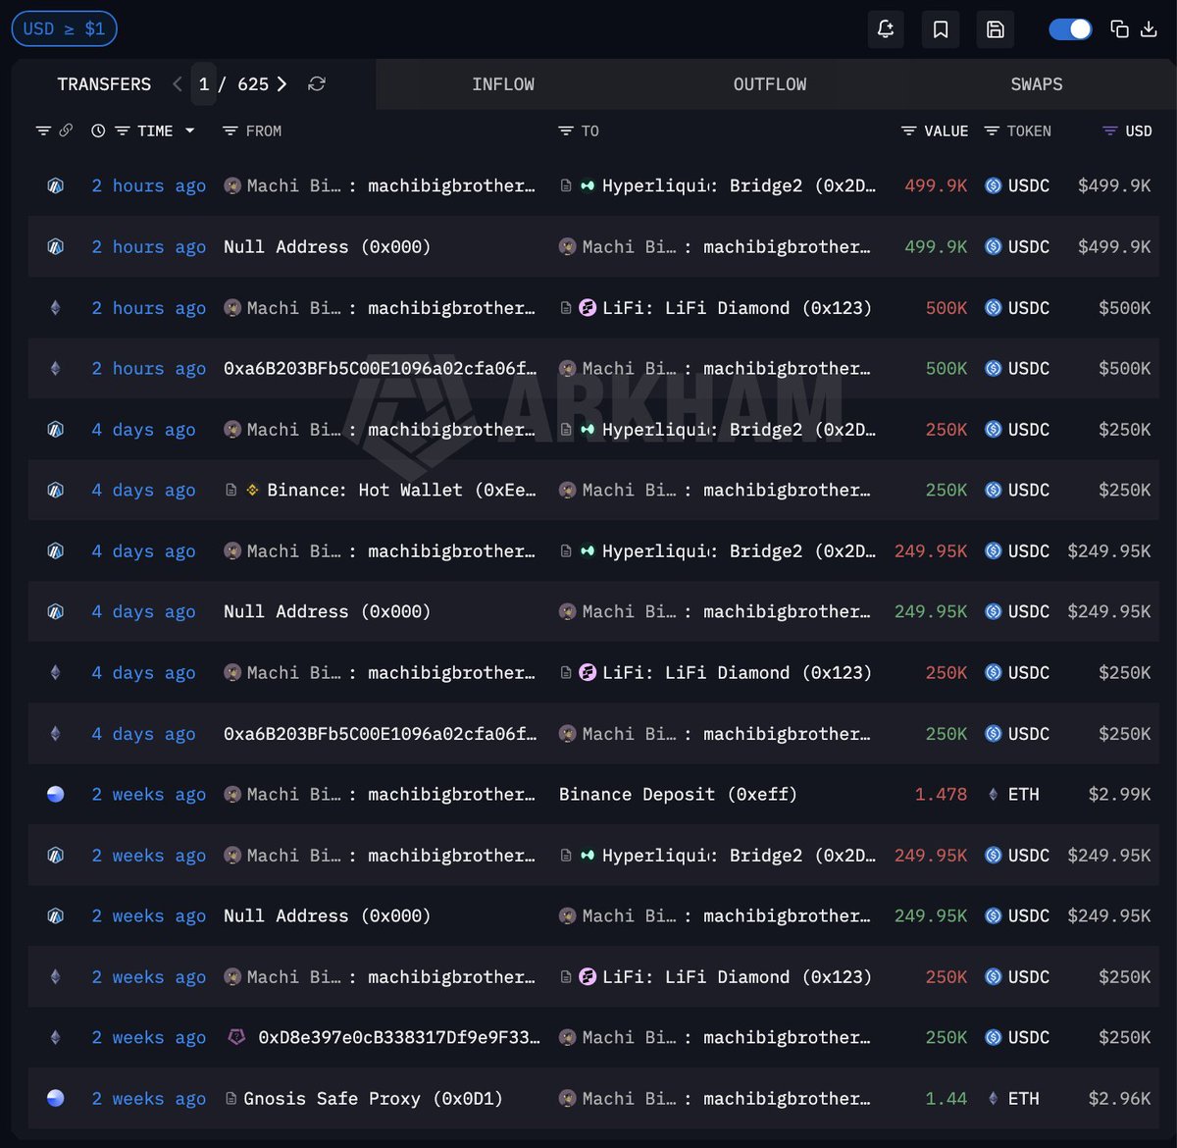Image resolution: width=1177 pixels, height=1148 pixels.
Task: Click the bookmark icon
Action: coord(941,29)
